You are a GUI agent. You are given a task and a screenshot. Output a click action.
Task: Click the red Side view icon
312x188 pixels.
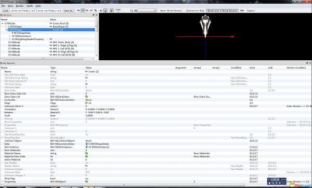(87, 10)
